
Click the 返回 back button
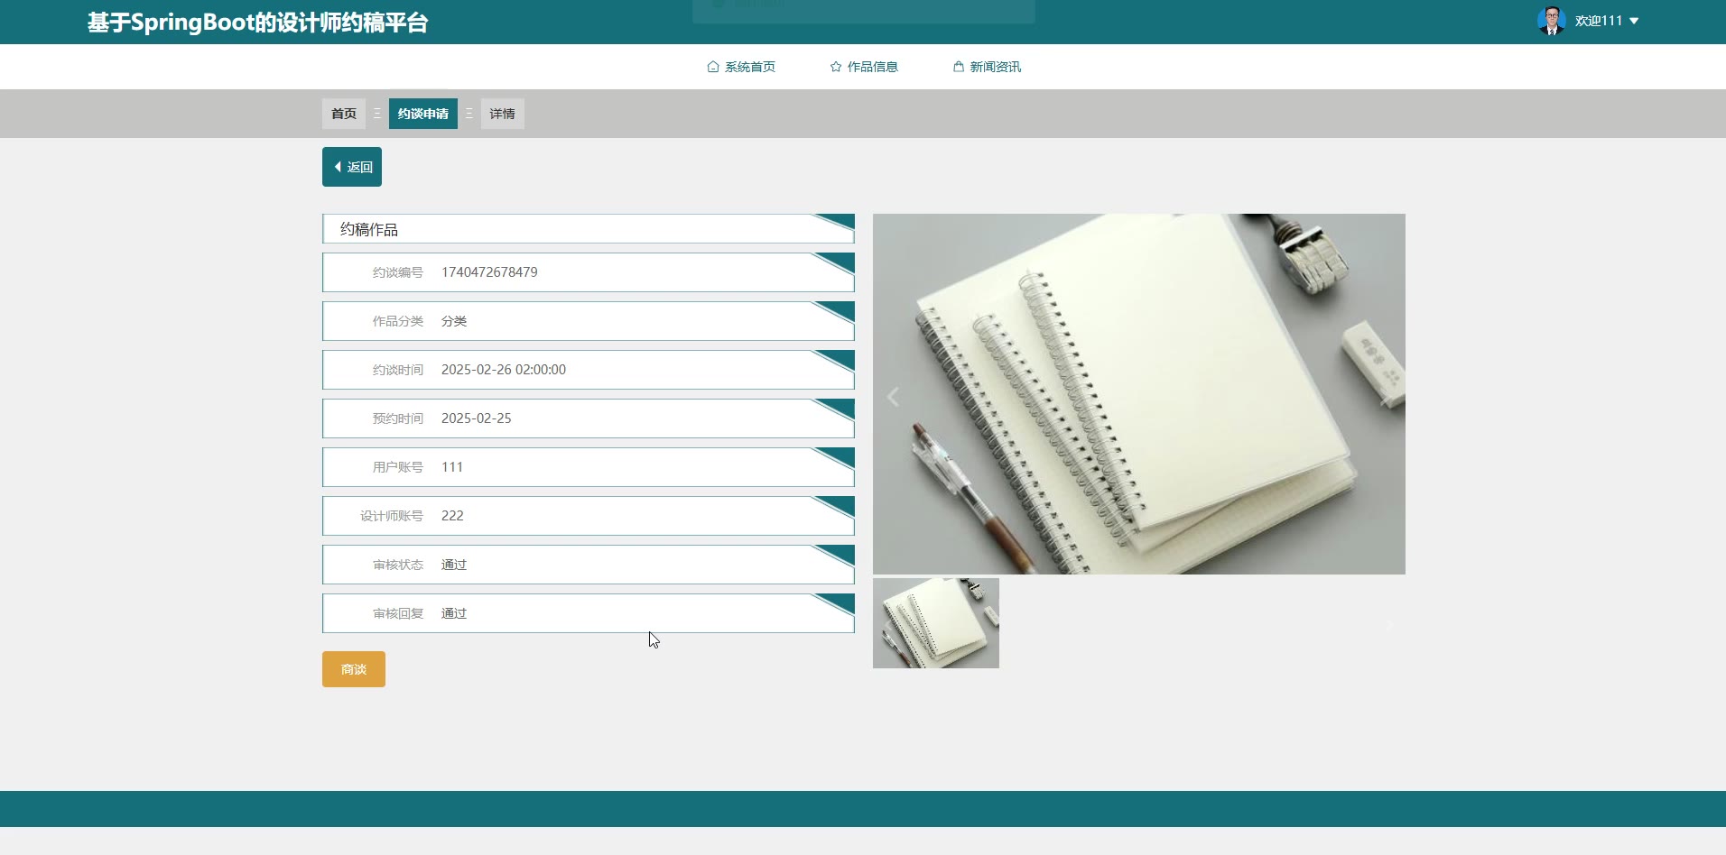(x=352, y=167)
